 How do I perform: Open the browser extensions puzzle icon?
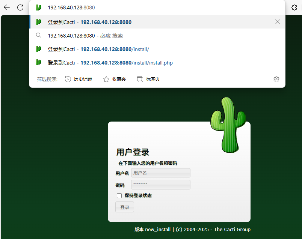coord(294,8)
